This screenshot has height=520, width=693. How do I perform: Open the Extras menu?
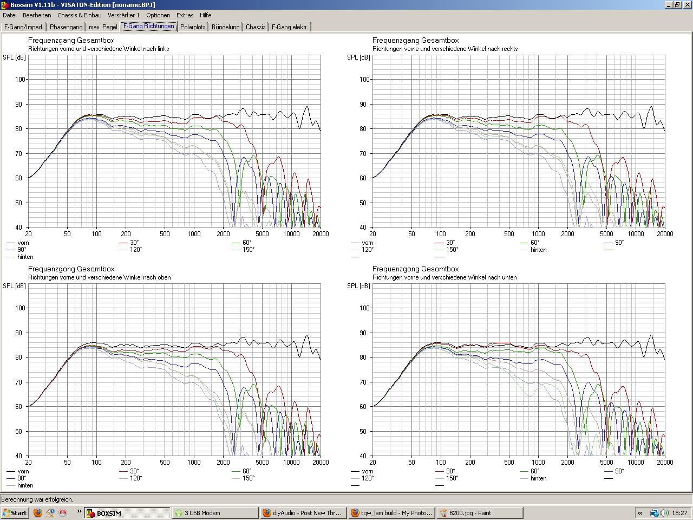185,15
